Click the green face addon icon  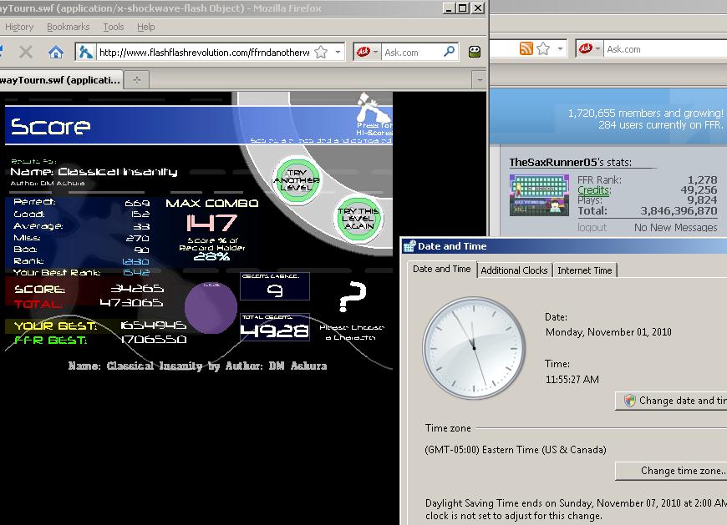coord(475,52)
